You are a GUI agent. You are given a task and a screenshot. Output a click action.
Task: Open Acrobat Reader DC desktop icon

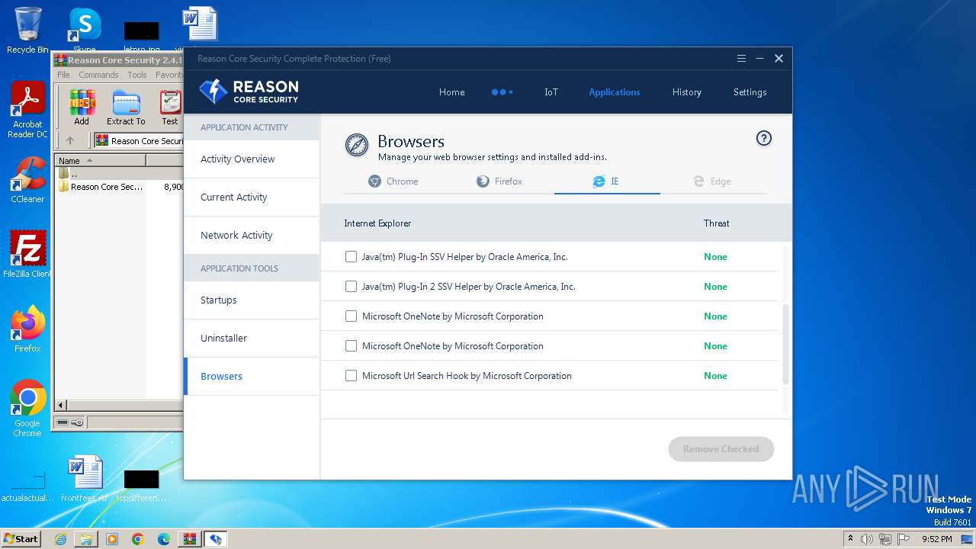[x=27, y=110]
